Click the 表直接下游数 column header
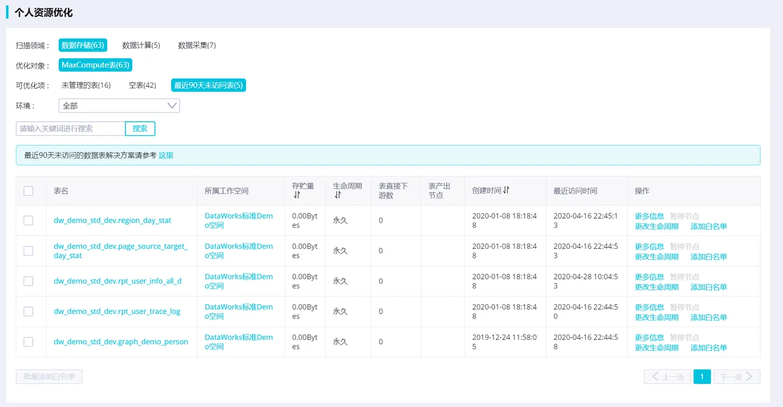 coord(393,191)
